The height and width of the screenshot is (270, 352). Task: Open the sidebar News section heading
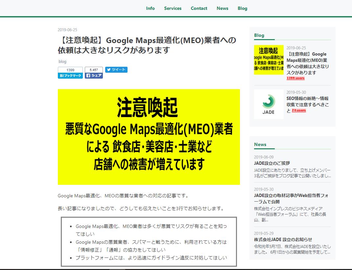[260, 144]
